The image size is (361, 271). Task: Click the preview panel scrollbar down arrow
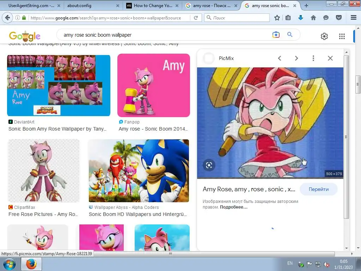[347, 248]
